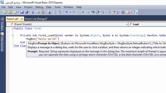This screenshot has width=166, height=93.
Task: Click the Paste clipboard icon
Action: 43,12
